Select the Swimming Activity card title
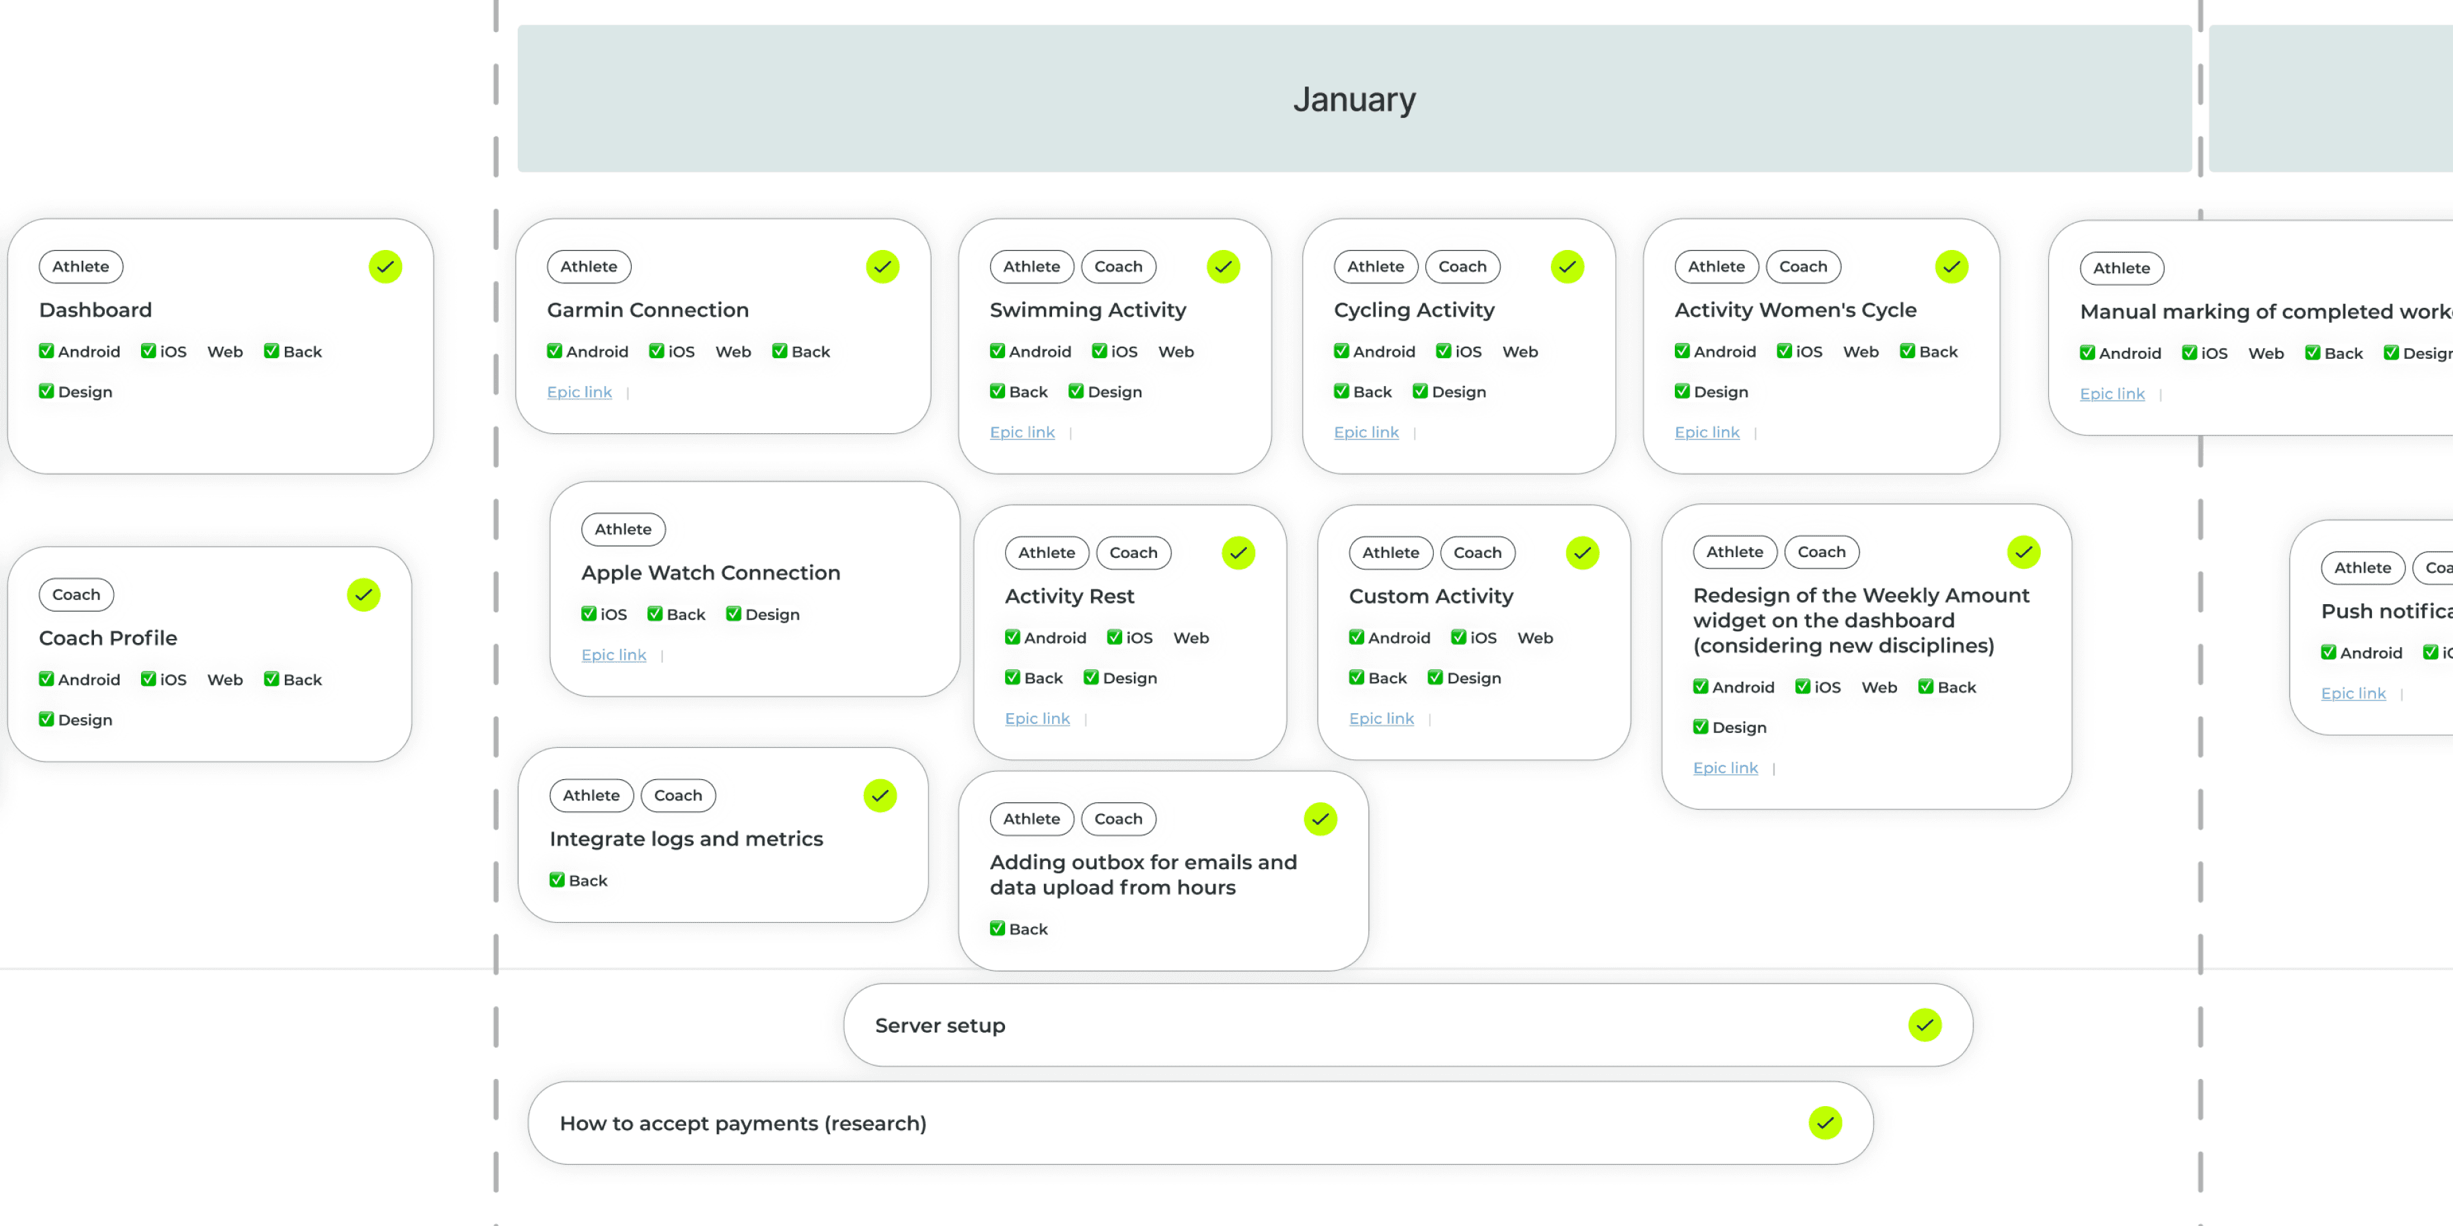This screenshot has width=2453, height=1226. click(1087, 311)
